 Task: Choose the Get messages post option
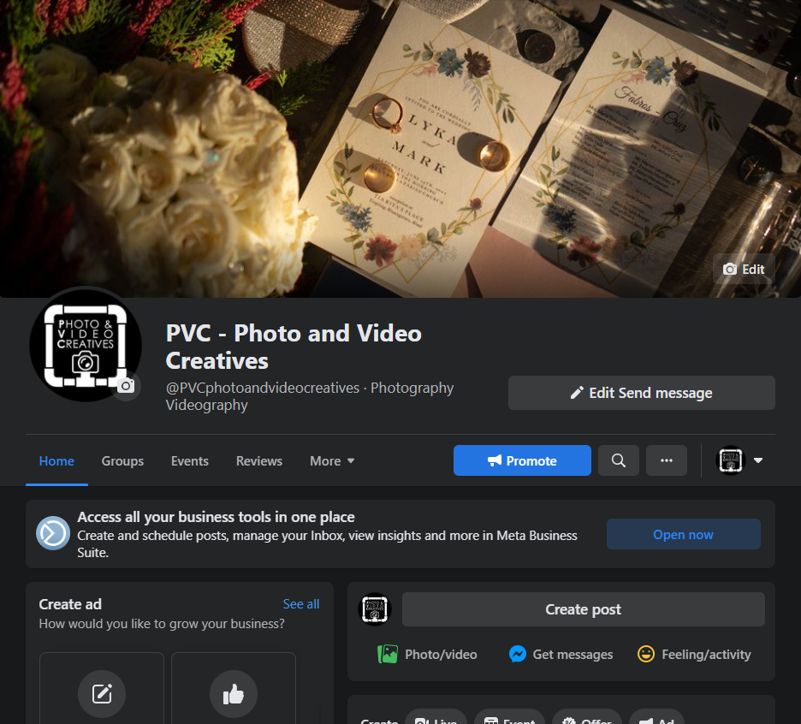561,655
